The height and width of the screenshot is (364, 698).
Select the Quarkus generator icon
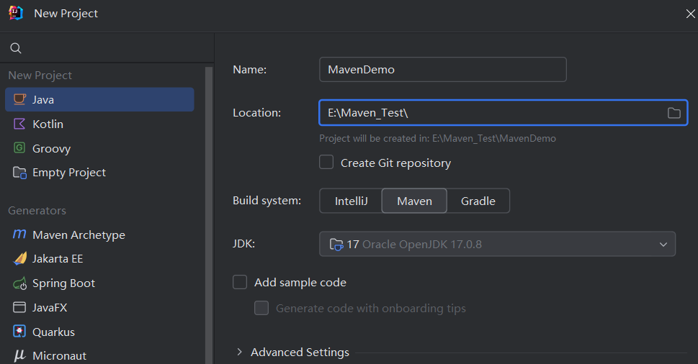pos(19,332)
